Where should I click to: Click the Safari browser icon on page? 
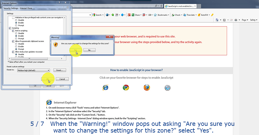tap(167, 88)
